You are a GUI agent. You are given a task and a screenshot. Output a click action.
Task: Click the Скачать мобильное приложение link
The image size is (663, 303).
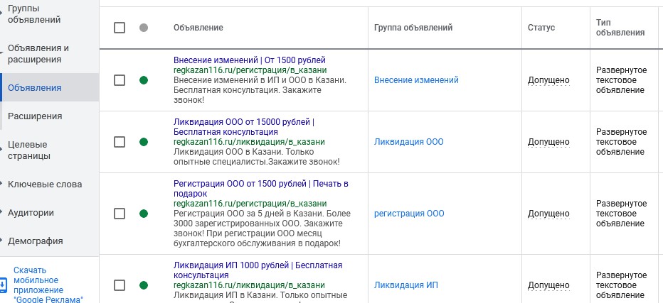click(x=48, y=285)
